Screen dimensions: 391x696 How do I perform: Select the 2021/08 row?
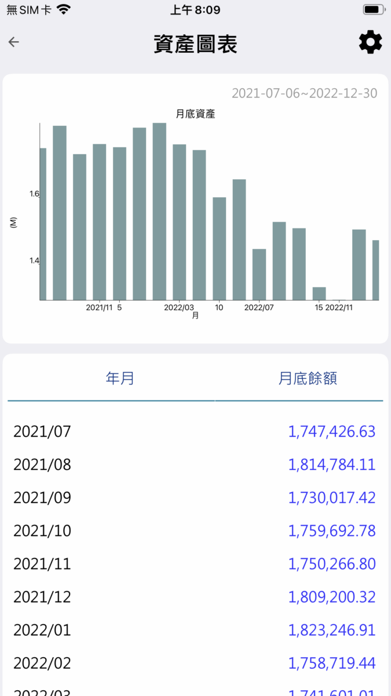pos(195,465)
